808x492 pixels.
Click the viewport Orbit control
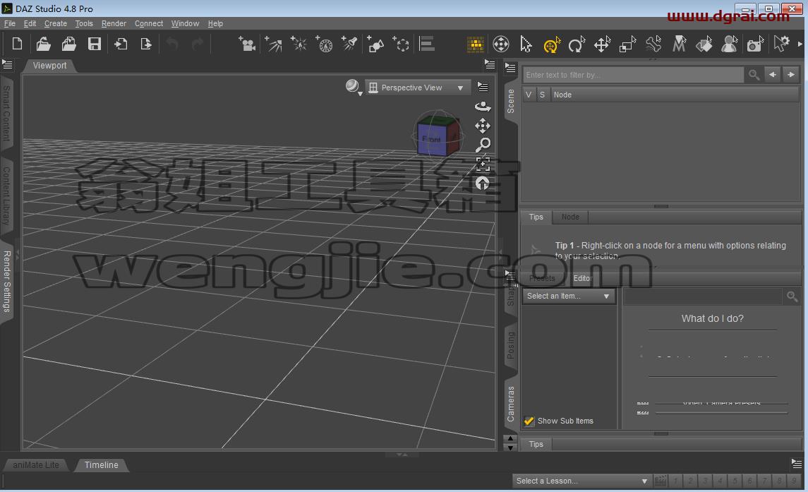click(482, 107)
